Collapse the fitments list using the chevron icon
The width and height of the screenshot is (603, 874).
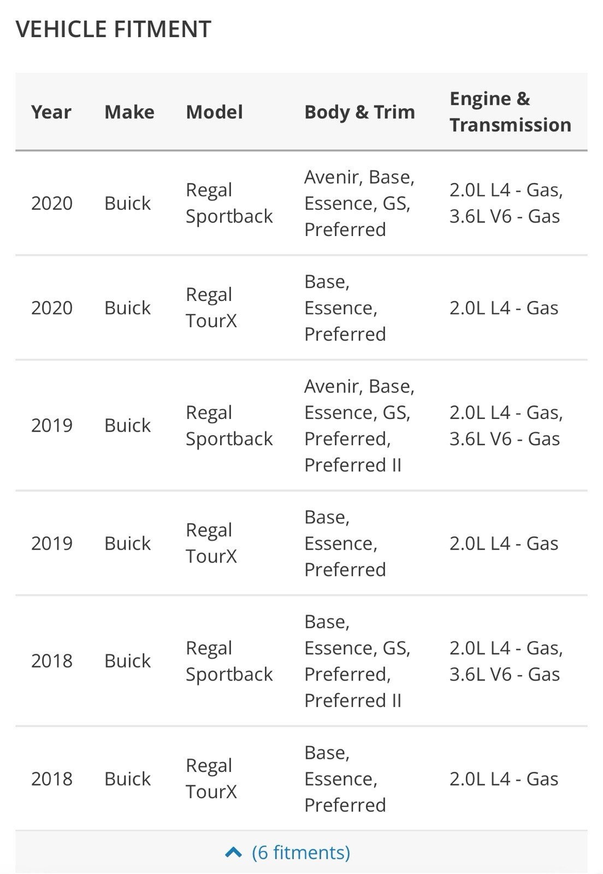click(233, 852)
